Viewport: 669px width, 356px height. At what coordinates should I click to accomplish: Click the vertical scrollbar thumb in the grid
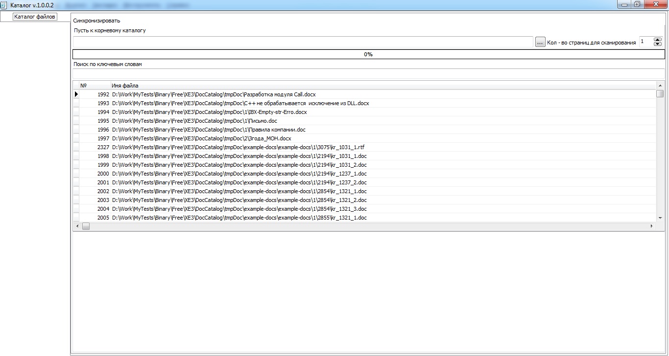(660, 94)
